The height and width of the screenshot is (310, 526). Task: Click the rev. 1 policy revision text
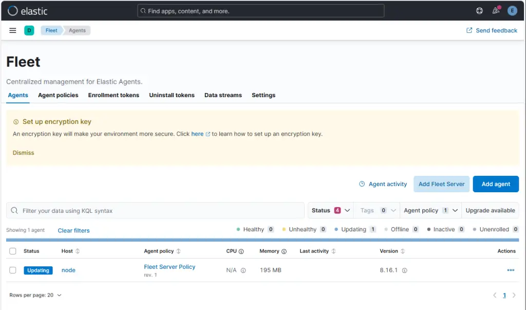pos(151,275)
